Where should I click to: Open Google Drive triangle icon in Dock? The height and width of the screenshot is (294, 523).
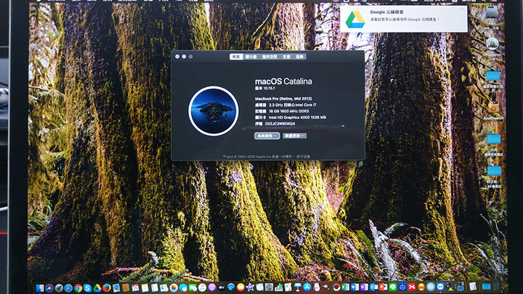coord(97,287)
